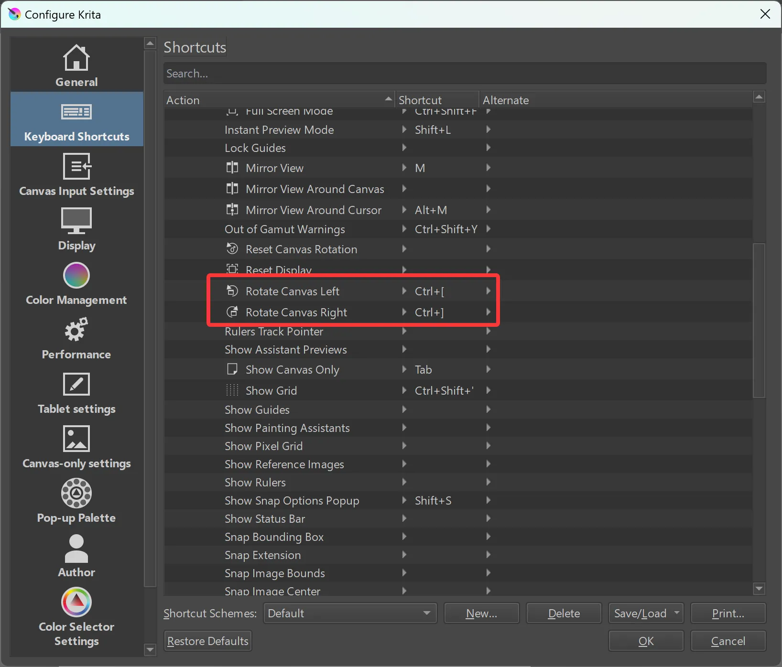Select the Show Assistant Previews row

coord(458,349)
